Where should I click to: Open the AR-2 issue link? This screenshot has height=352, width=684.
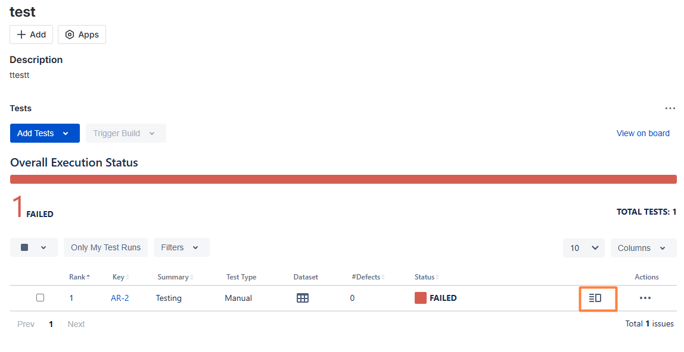click(x=120, y=298)
